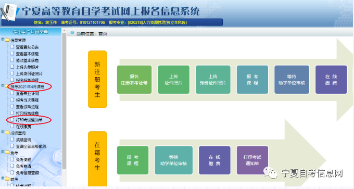This screenshot has height=189, width=354.
Task: Open 查看报考进程 in the sidebar
Action: [27, 107]
